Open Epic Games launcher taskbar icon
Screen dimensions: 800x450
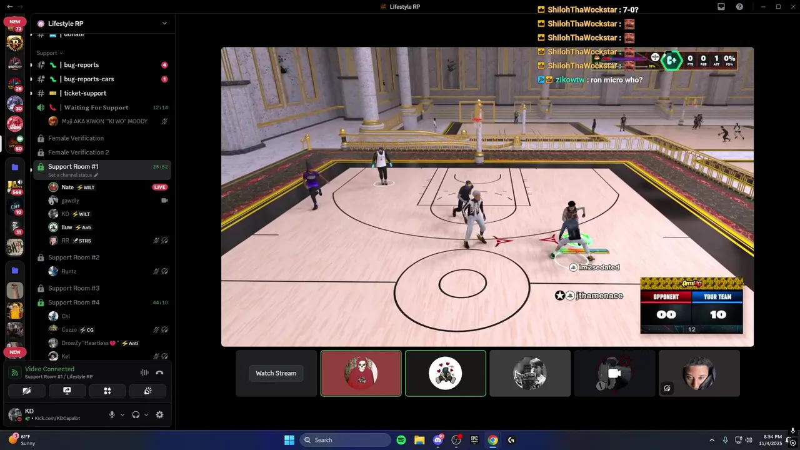tap(474, 440)
